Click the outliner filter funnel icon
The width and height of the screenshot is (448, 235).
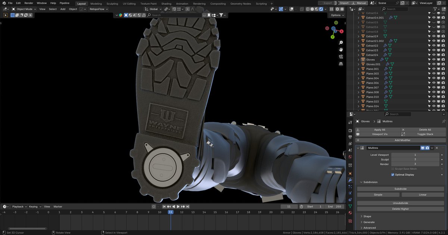click(435, 9)
